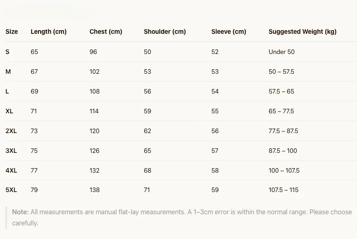
Task: Click the Size column header
Action: tap(12, 31)
